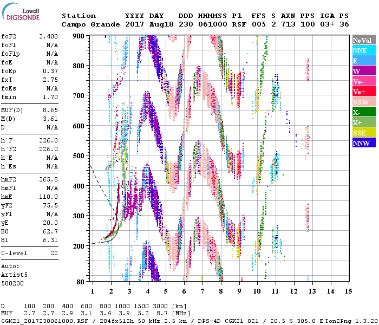The image size is (379, 325).
Task: Click the foF2 value 2.400
Action: (48, 35)
